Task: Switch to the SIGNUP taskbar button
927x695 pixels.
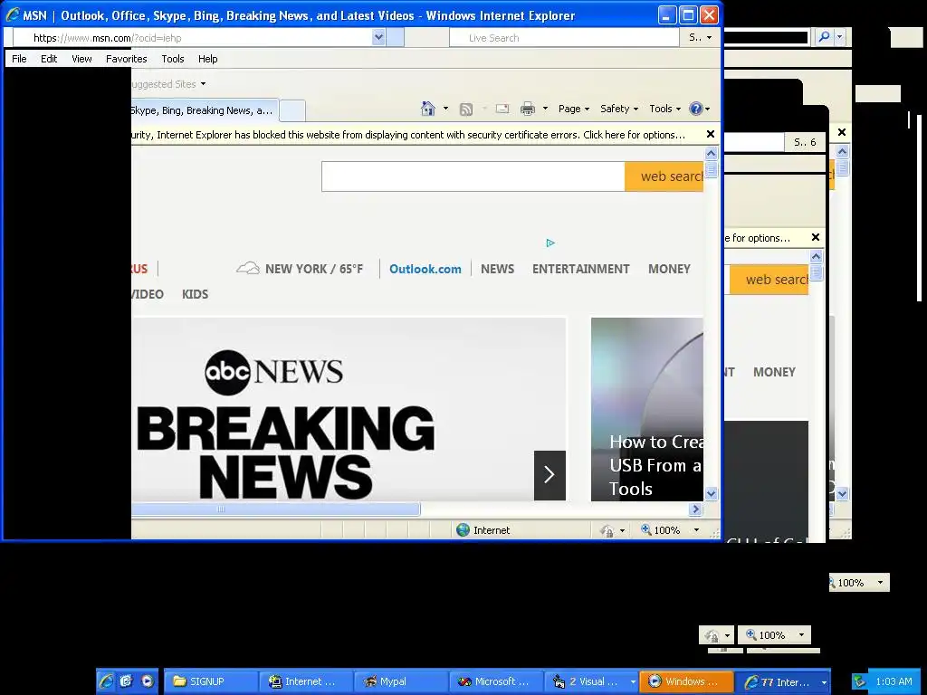Action: tap(210, 681)
